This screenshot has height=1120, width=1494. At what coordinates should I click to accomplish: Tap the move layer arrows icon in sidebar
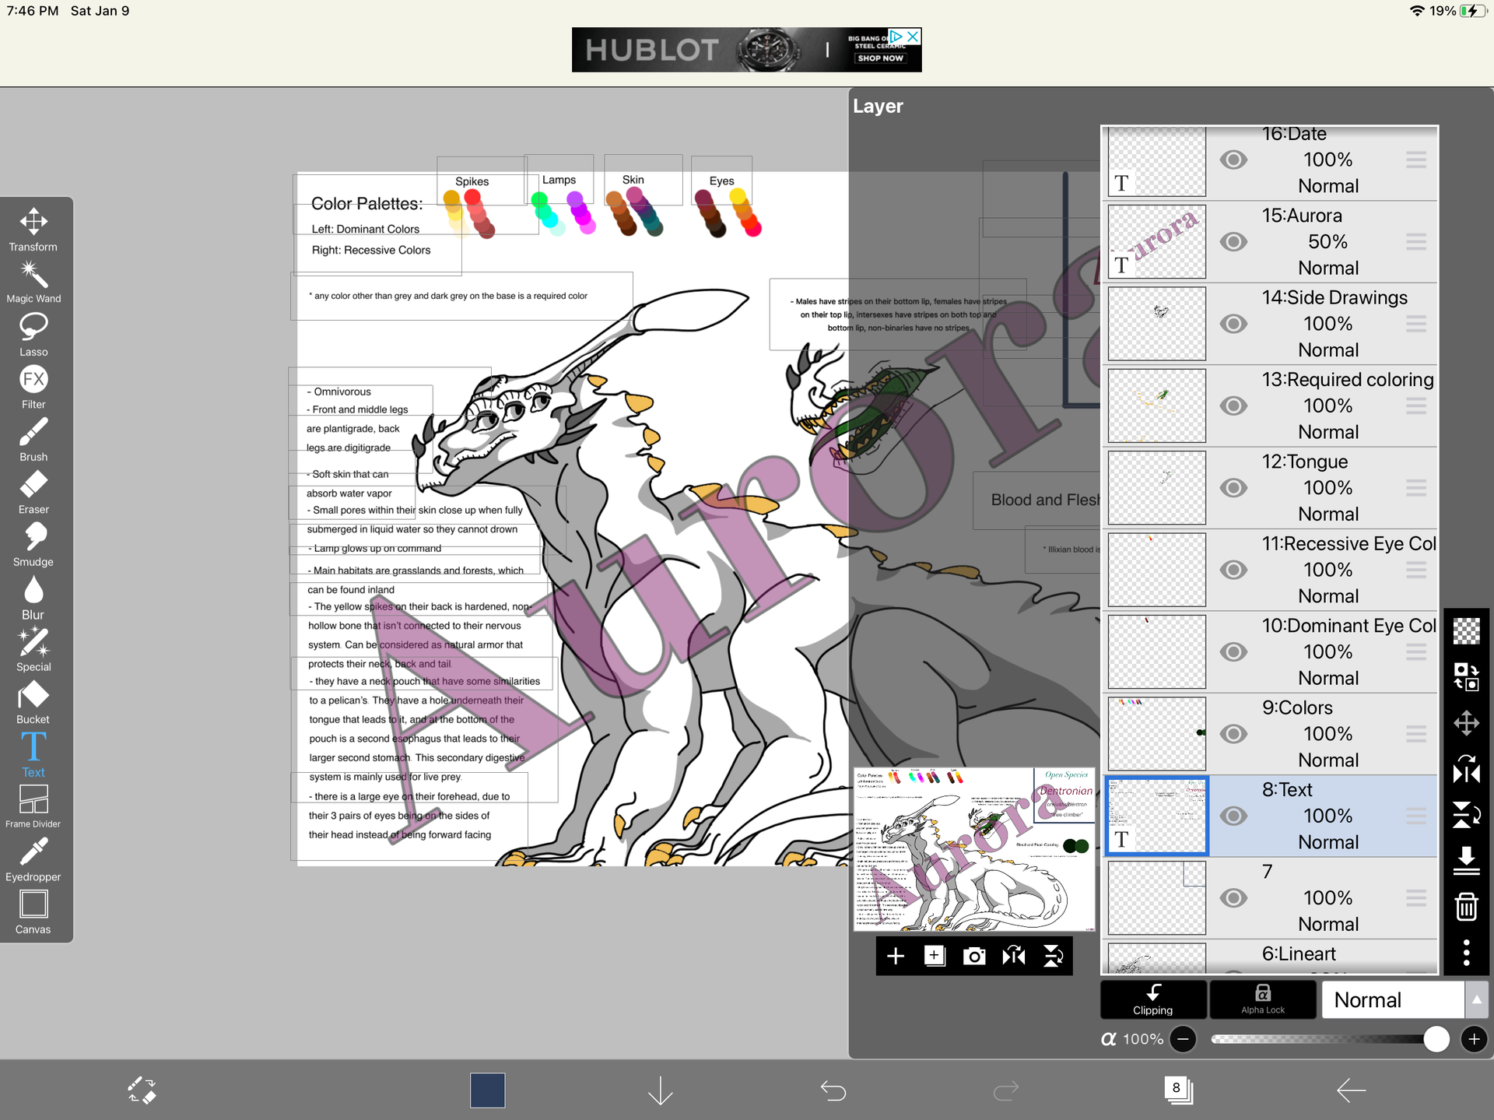coord(1467,723)
